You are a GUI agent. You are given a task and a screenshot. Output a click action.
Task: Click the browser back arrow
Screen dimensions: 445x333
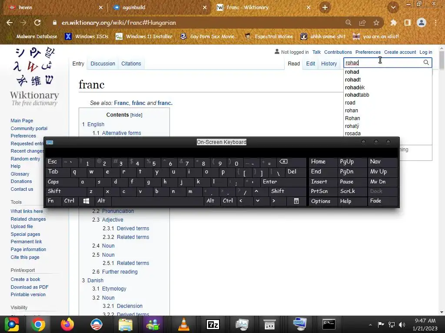pyautogui.click(x=10, y=23)
